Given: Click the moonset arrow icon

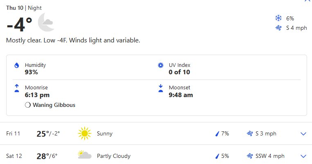Looking at the screenshot, I should [x=161, y=89].
